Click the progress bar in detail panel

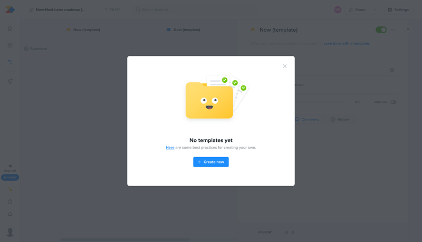point(322,102)
